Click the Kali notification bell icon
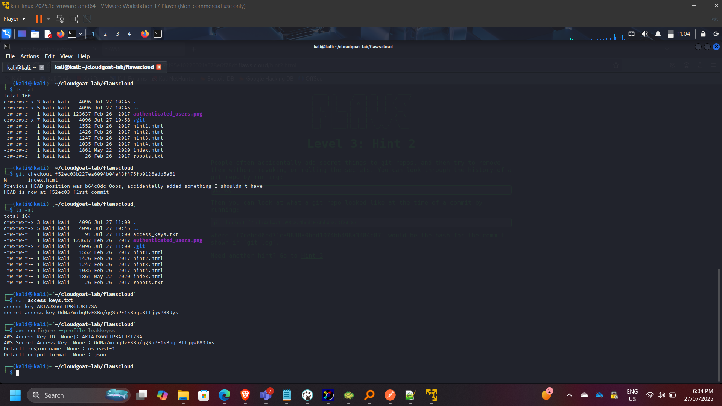This screenshot has width=722, height=406. (x=658, y=34)
